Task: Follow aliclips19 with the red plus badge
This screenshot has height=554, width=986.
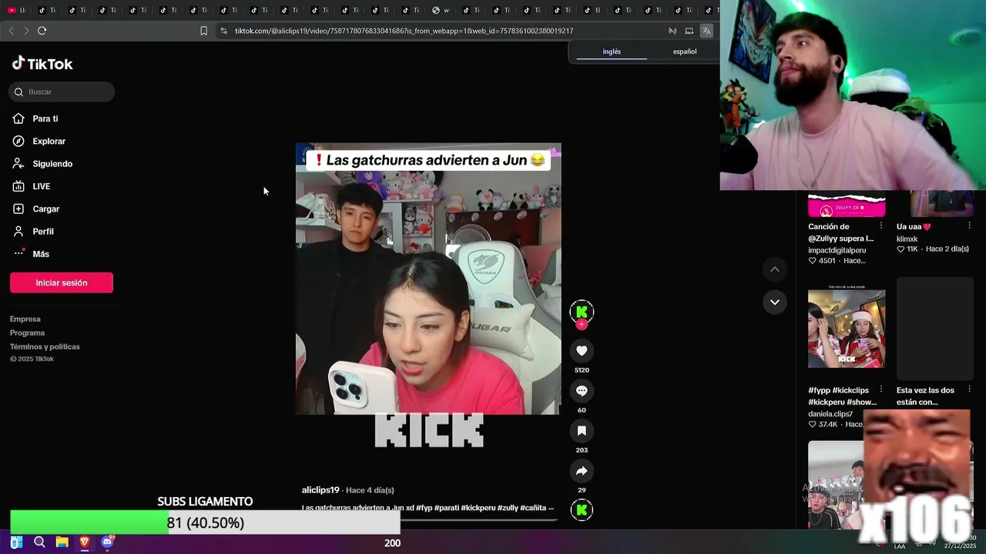Action: tap(582, 325)
